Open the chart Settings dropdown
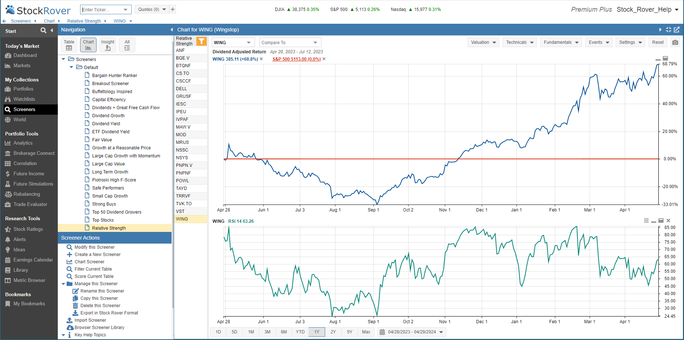684x340 pixels. coord(631,42)
